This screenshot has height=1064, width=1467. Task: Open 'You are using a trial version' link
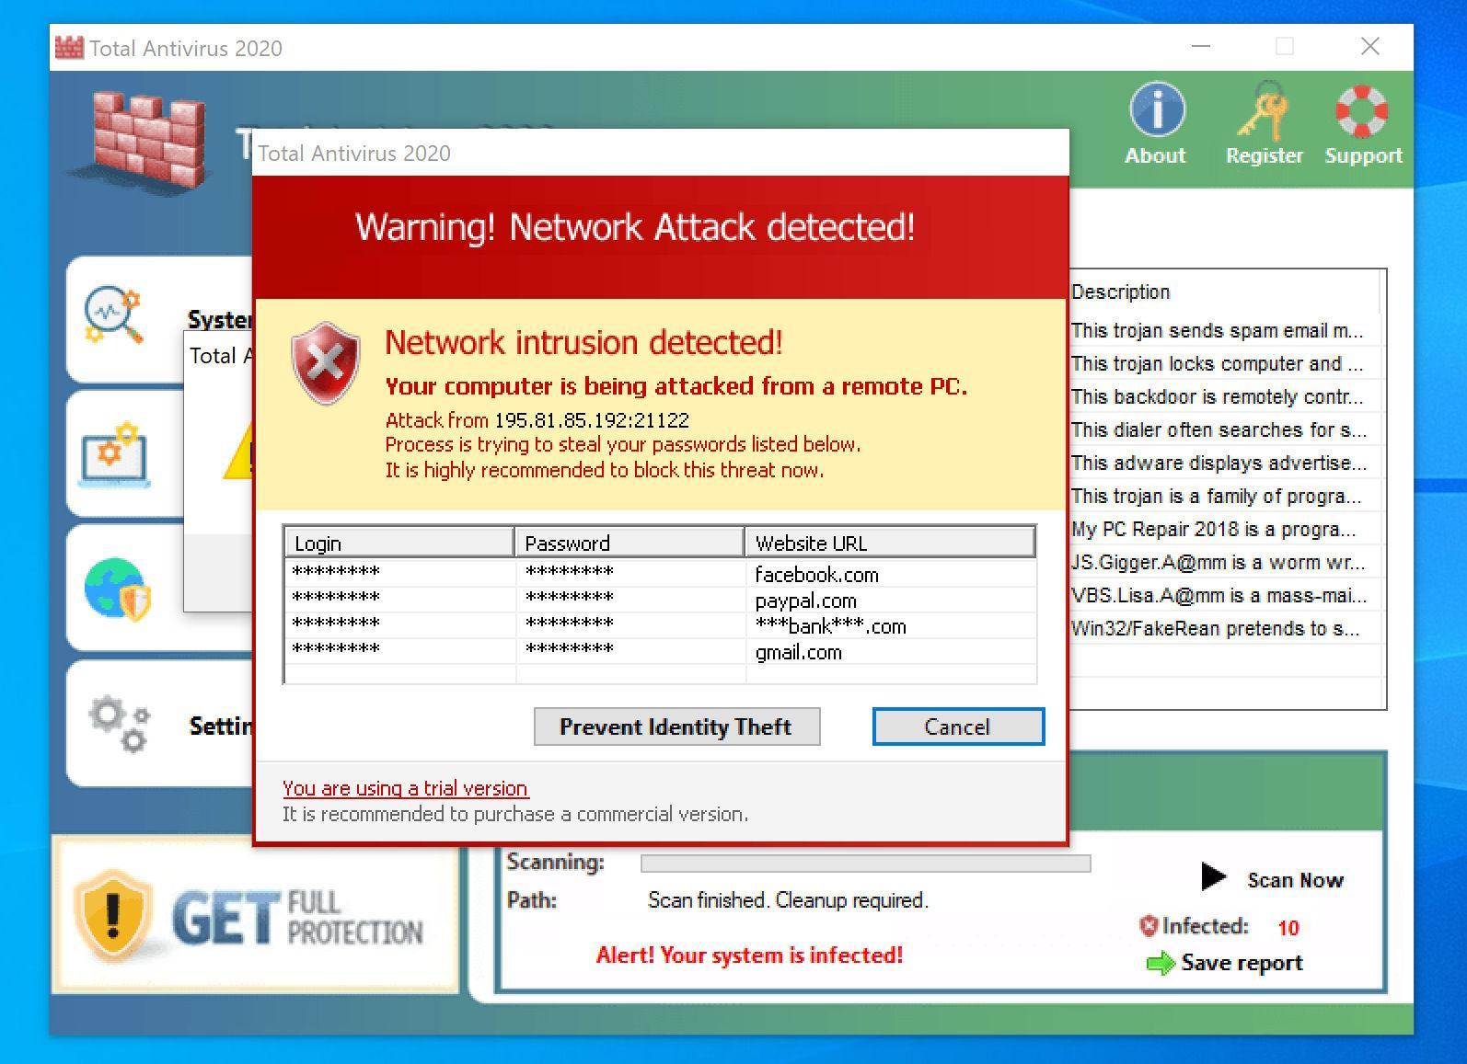405,788
